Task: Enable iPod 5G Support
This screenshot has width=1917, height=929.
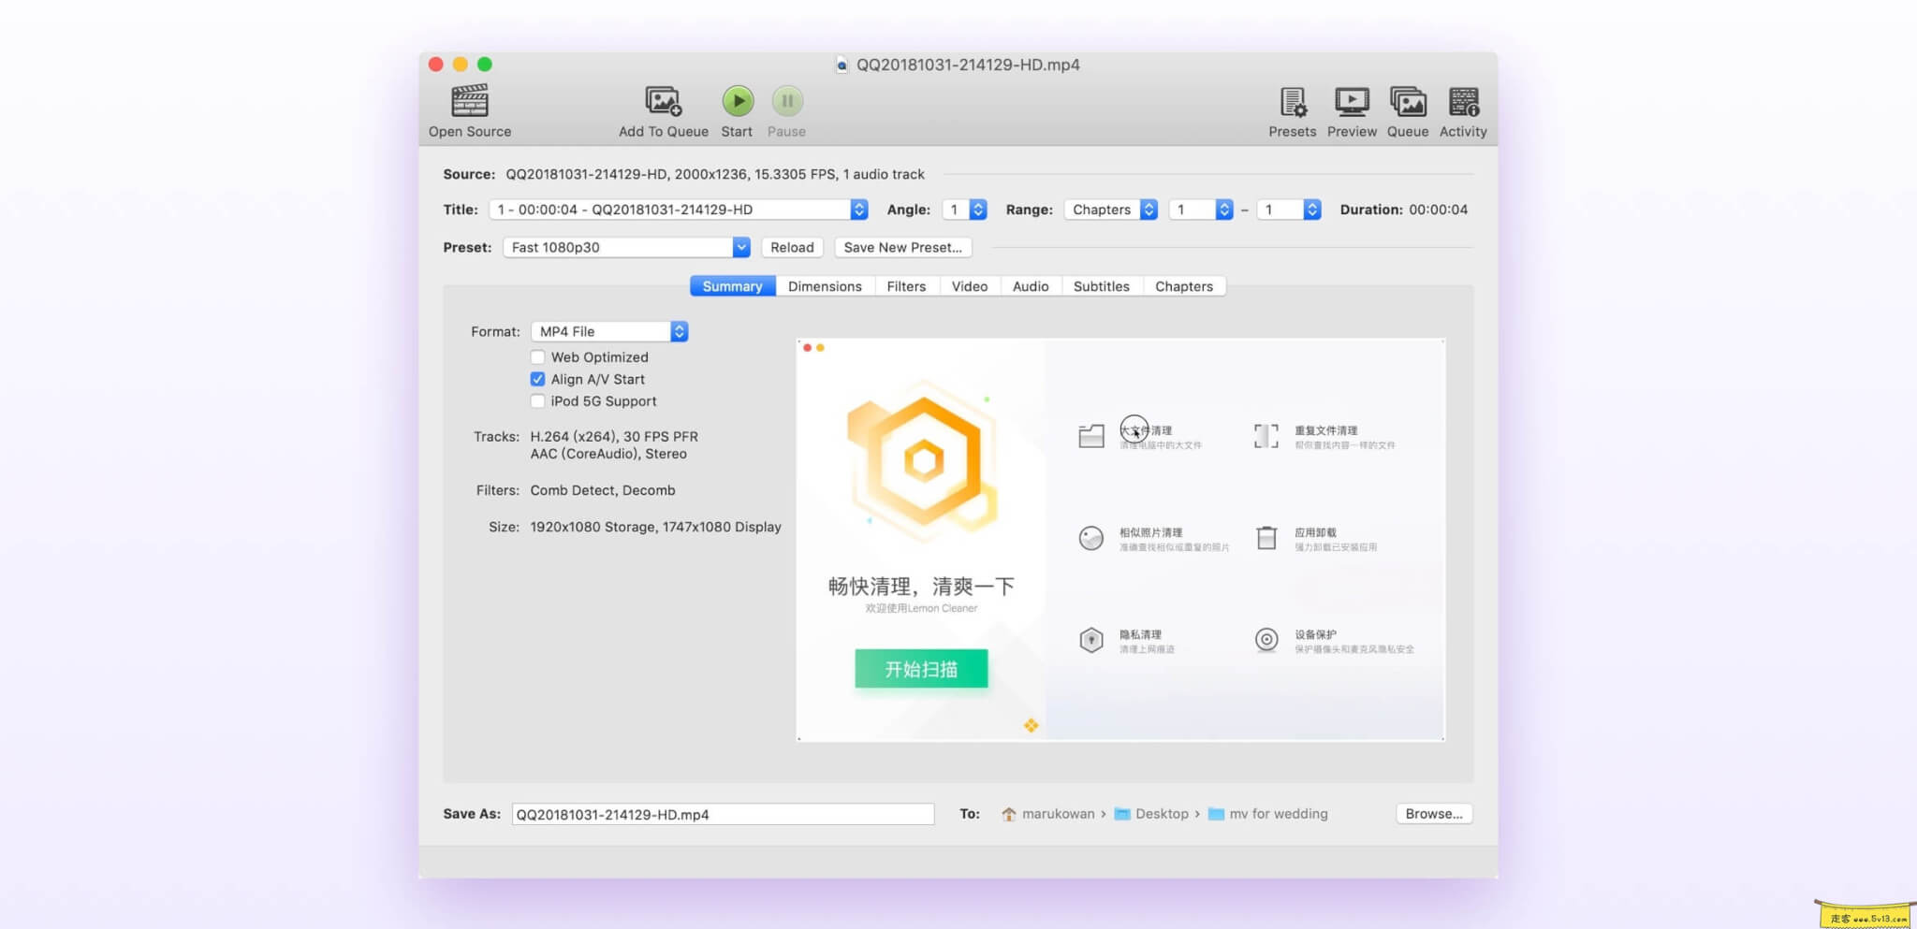Action: (x=538, y=400)
